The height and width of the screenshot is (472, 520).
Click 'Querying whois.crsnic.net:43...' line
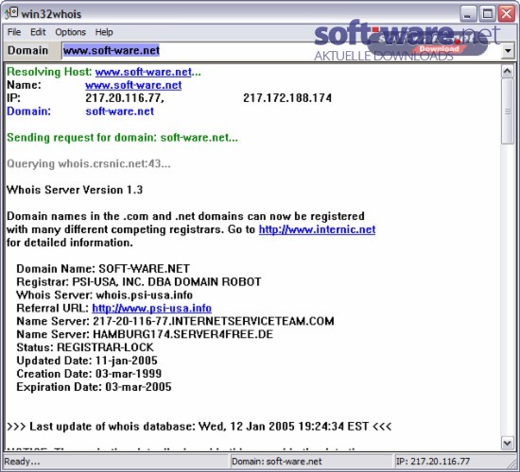point(89,163)
